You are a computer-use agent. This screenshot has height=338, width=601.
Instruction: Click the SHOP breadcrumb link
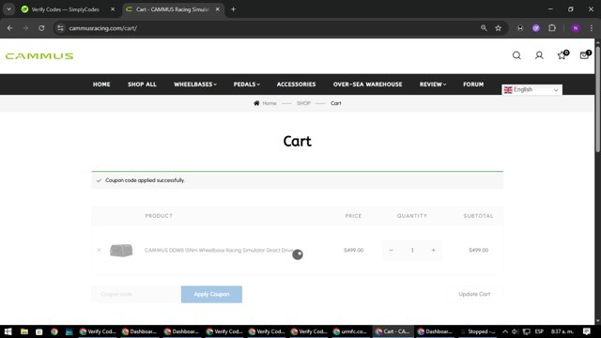coord(303,103)
